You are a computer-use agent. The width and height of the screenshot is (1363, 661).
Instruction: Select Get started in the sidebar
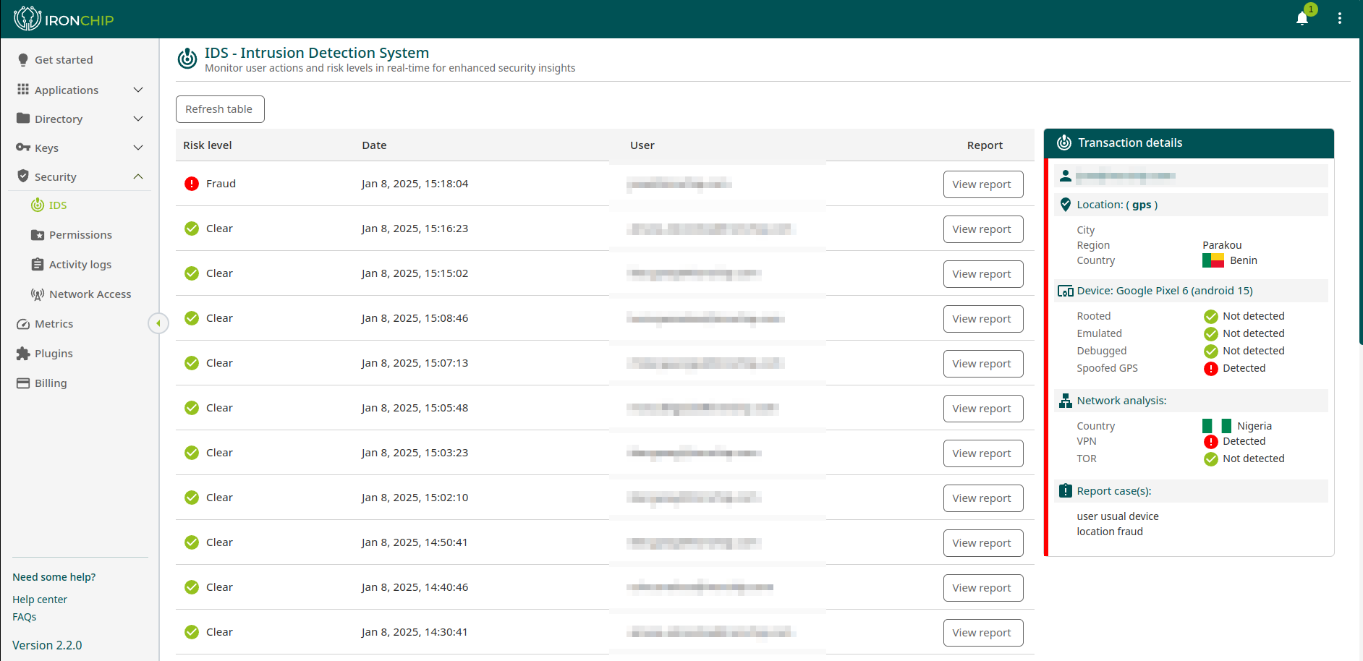click(x=64, y=59)
